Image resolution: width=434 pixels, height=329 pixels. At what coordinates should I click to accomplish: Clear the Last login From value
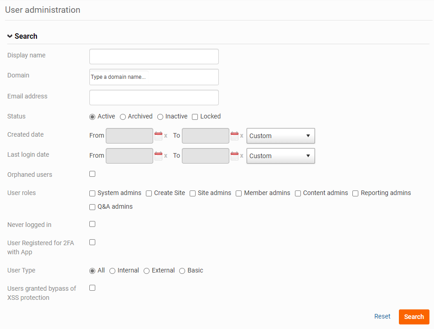(x=166, y=156)
